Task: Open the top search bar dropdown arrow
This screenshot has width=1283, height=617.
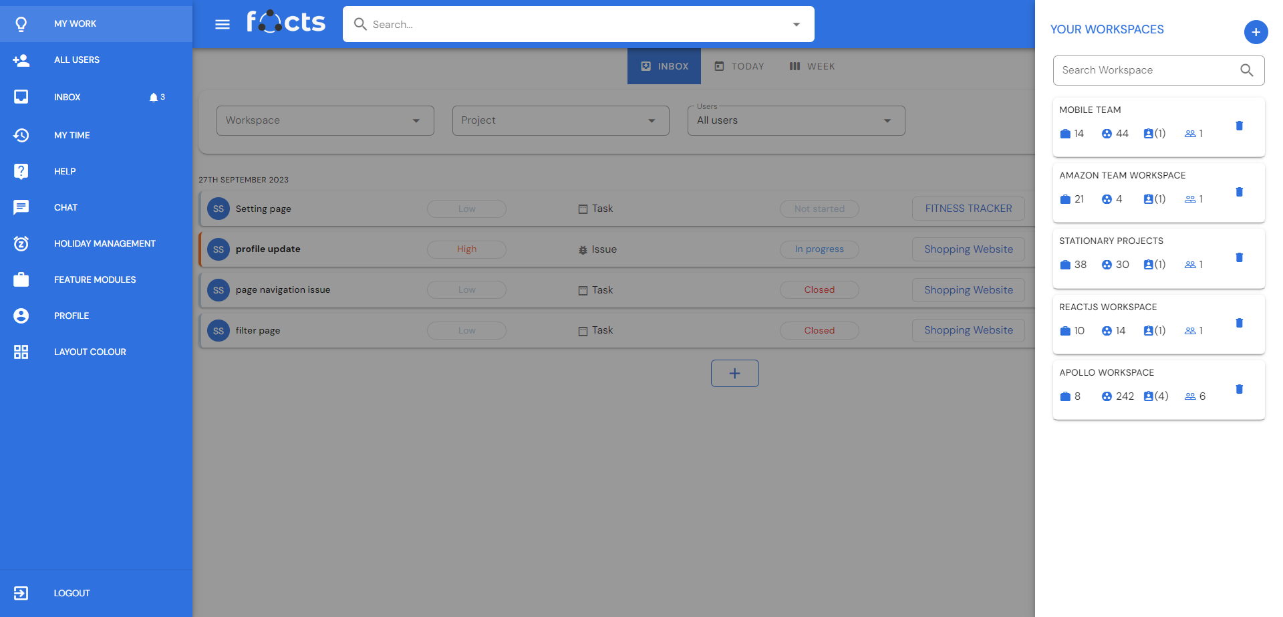Action: click(796, 25)
